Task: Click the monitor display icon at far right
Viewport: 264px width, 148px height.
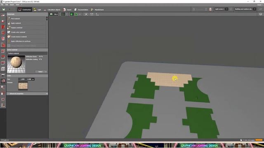Action: 261,14
